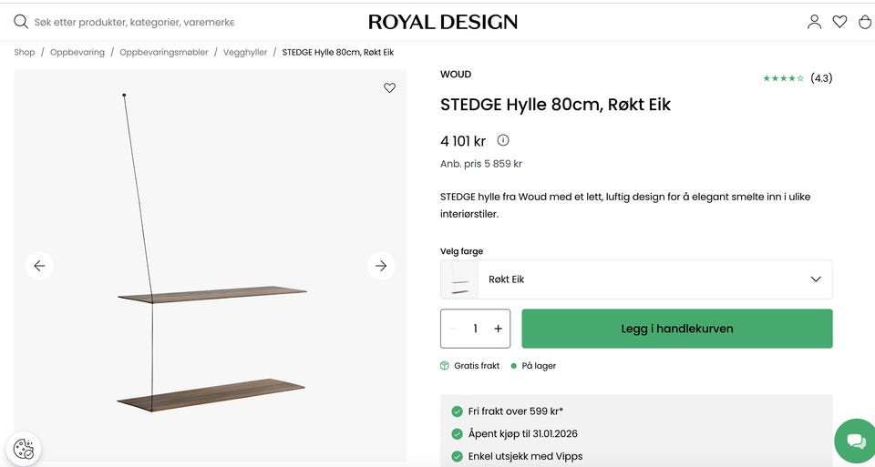Open Vegghyller breadcrumb category
This screenshot has width=875, height=467.
pyautogui.click(x=245, y=53)
